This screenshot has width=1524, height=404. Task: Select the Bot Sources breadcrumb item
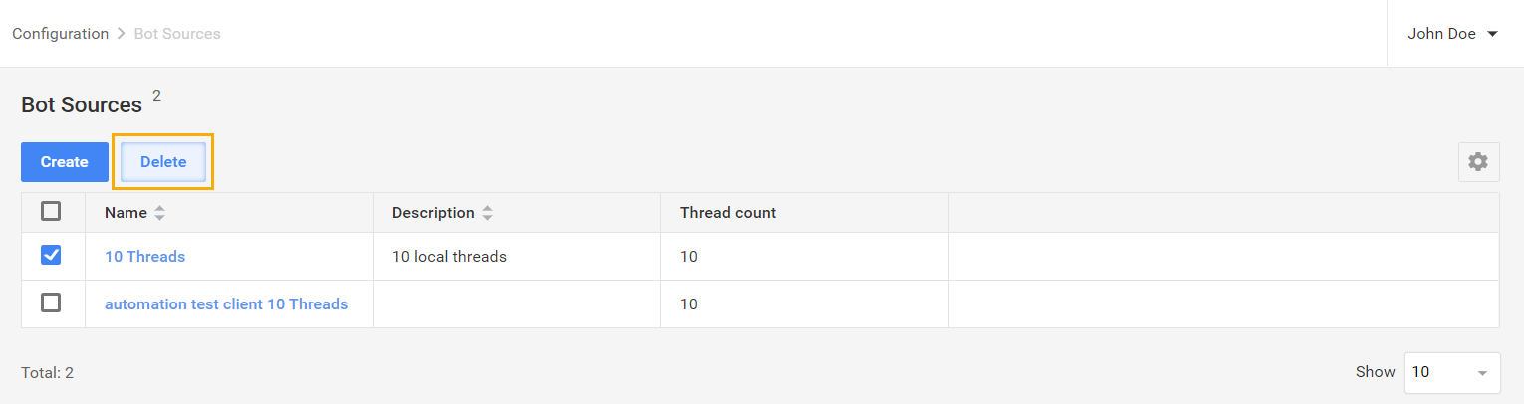(x=177, y=34)
